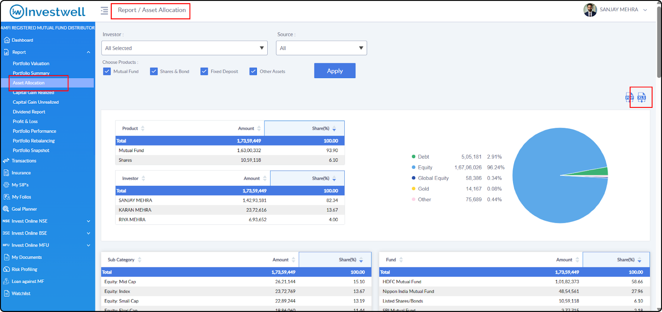Sort Amount in the Fund table
662x312 pixels.
tap(577, 260)
